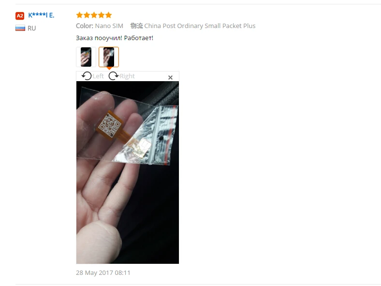The height and width of the screenshot is (286, 381).
Task: Click the A2 buyer level badge
Action: (x=20, y=16)
